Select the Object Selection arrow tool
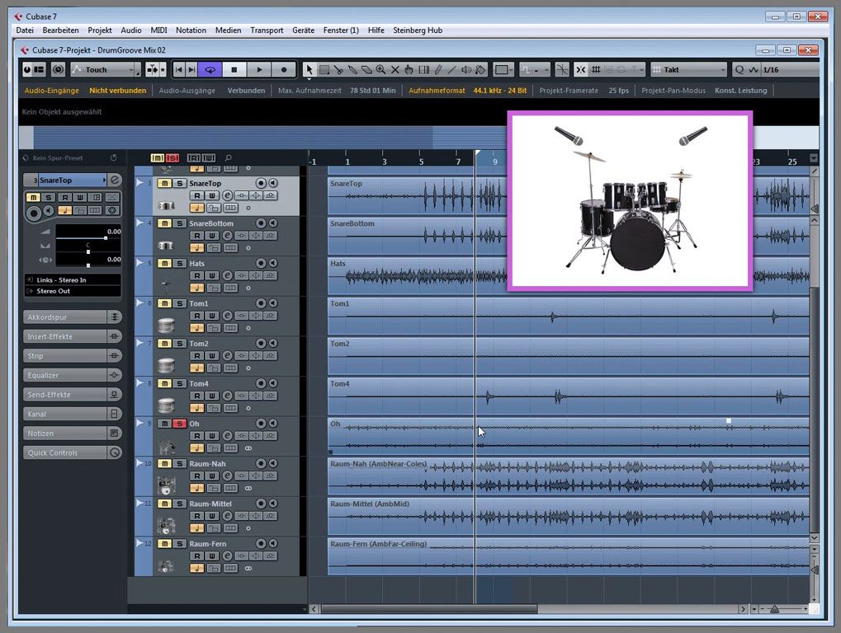This screenshot has width=841, height=633. coord(309,69)
